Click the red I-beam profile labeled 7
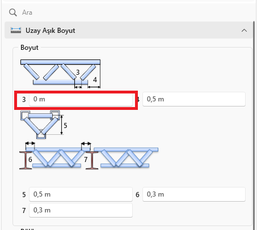 [x=92, y=160]
